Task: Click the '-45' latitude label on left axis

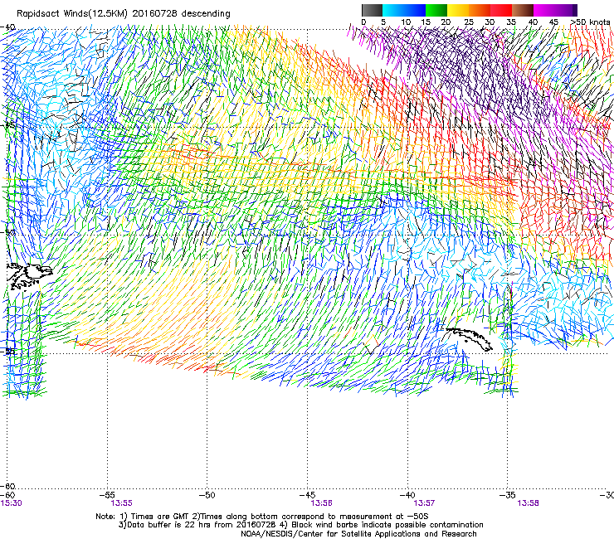Action: click(7, 125)
